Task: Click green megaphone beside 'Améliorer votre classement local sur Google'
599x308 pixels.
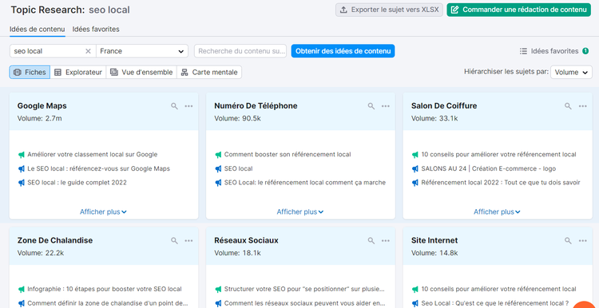Action: tap(22, 155)
